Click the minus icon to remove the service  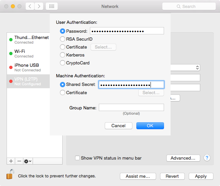19,161
